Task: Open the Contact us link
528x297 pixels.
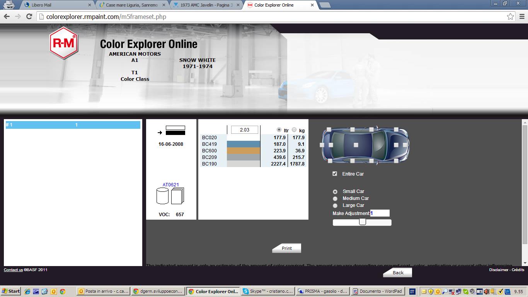Action: (13, 270)
